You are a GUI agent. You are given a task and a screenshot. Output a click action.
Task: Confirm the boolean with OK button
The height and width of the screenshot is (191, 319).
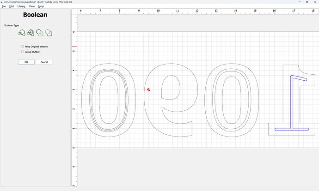pyautogui.click(x=26, y=62)
